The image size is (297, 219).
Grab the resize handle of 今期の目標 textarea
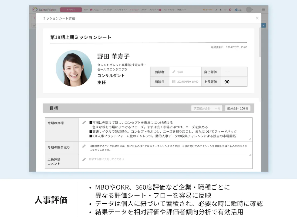click(250, 139)
